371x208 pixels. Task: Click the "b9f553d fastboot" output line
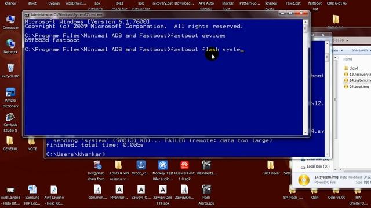[x=52, y=40]
